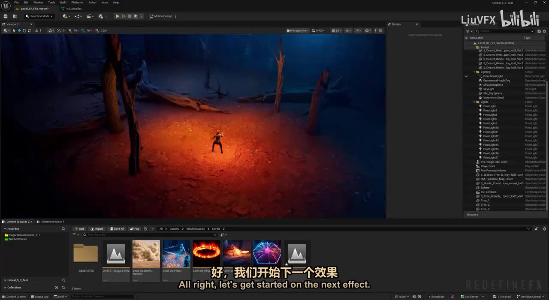549x300 pixels.
Task: Open the Blueprints toolbar icon menu
Action: pos(78,16)
